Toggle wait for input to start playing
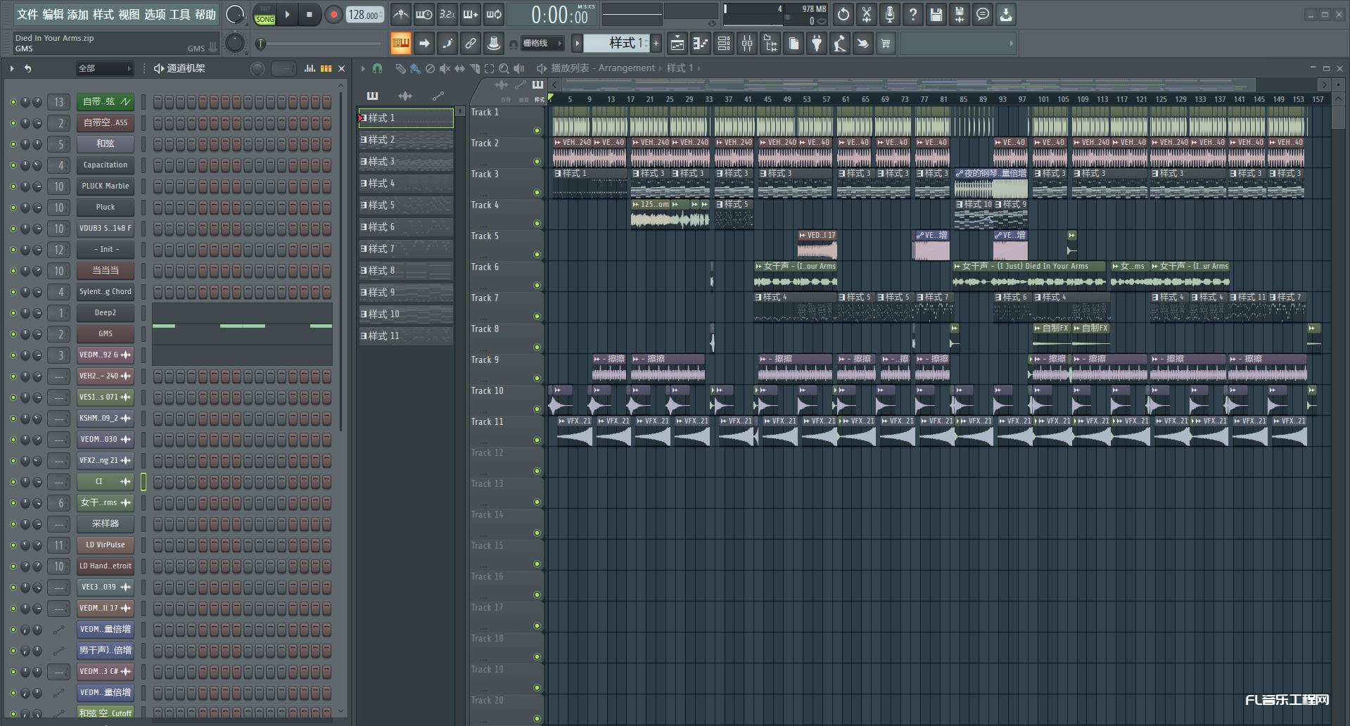This screenshot has width=1350, height=726. 424,14
